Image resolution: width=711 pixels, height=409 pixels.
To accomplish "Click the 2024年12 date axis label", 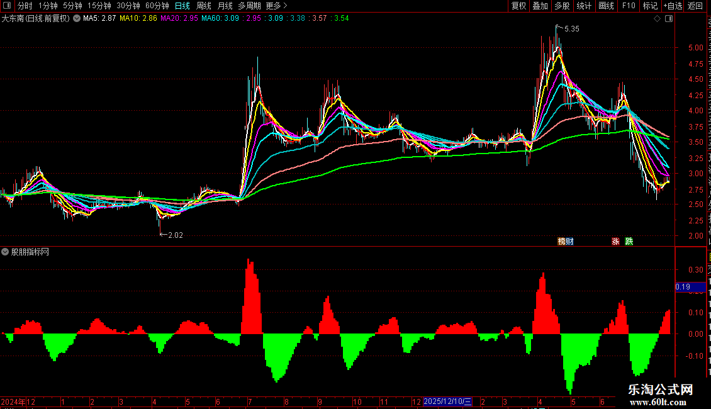I will tap(18, 401).
